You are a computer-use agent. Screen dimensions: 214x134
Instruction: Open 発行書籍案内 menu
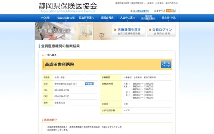148,18
